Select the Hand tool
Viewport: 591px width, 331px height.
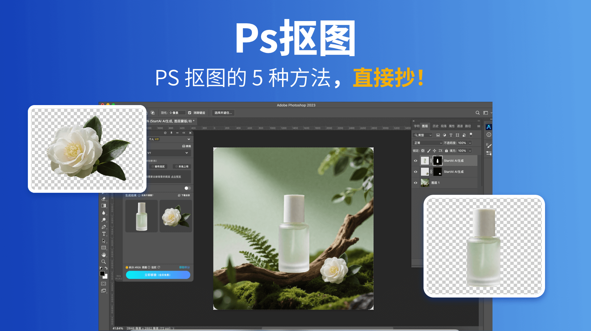click(x=104, y=255)
